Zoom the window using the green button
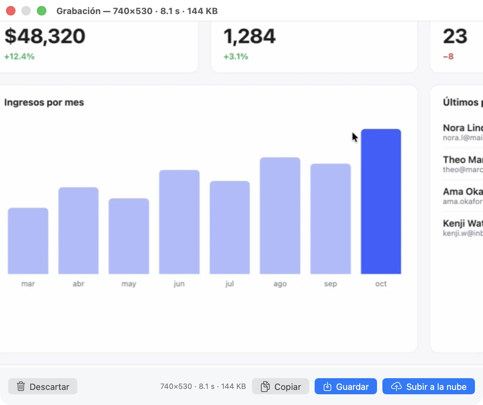The width and height of the screenshot is (483, 405). 42,11
